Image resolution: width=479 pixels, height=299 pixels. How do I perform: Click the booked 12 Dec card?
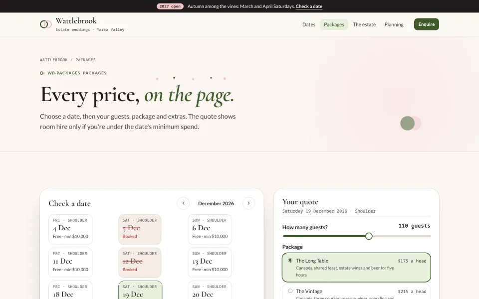(x=140, y=263)
